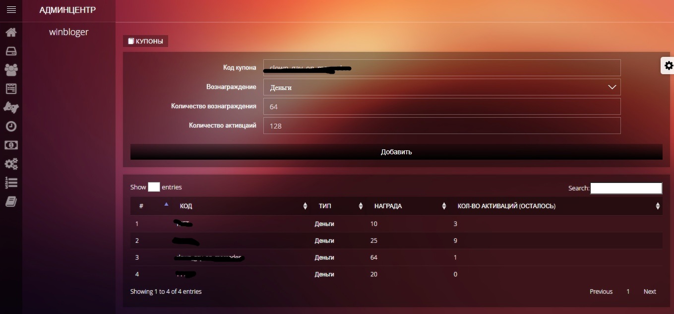The image size is (674, 314).
Task: Click the clock icon in sidebar
Action: (11, 127)
